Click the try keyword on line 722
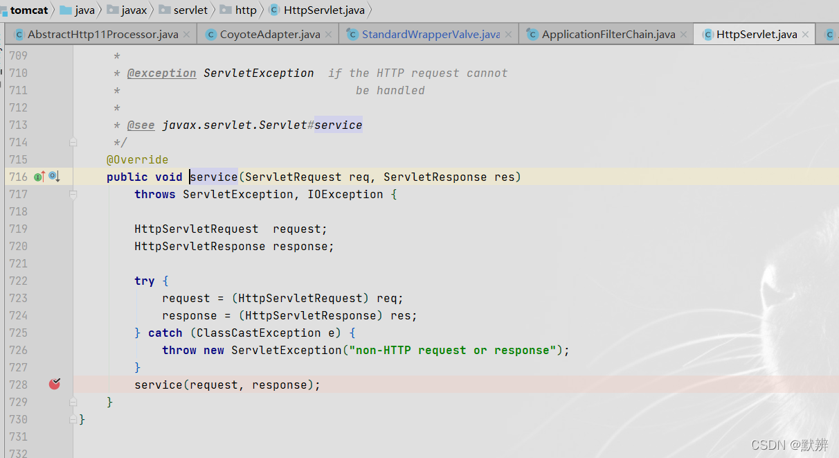839x458 pixels. click(145, 281)
